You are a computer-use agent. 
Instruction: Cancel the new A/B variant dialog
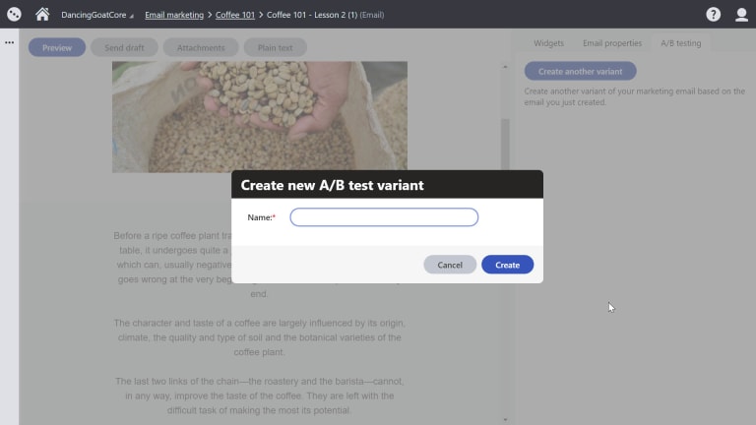coord(450,265)
